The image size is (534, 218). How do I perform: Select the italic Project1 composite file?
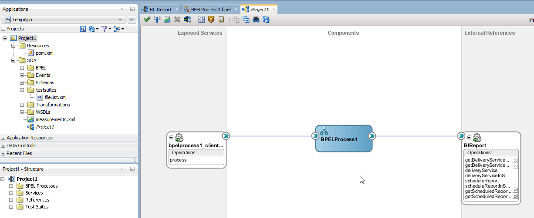click(x=45, y=127)
